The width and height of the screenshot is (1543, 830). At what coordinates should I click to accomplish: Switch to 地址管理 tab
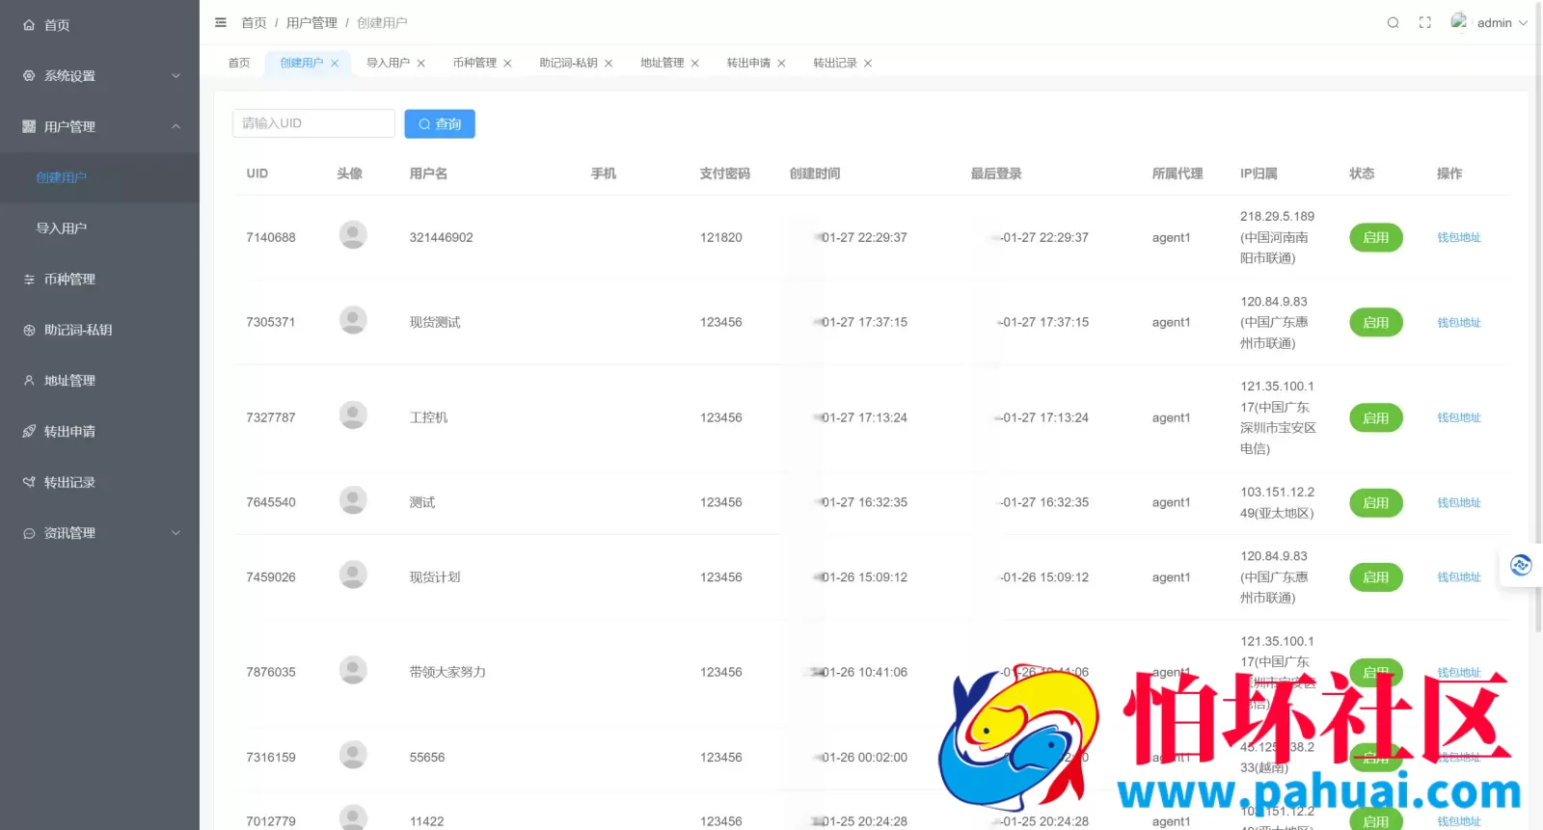662,63
